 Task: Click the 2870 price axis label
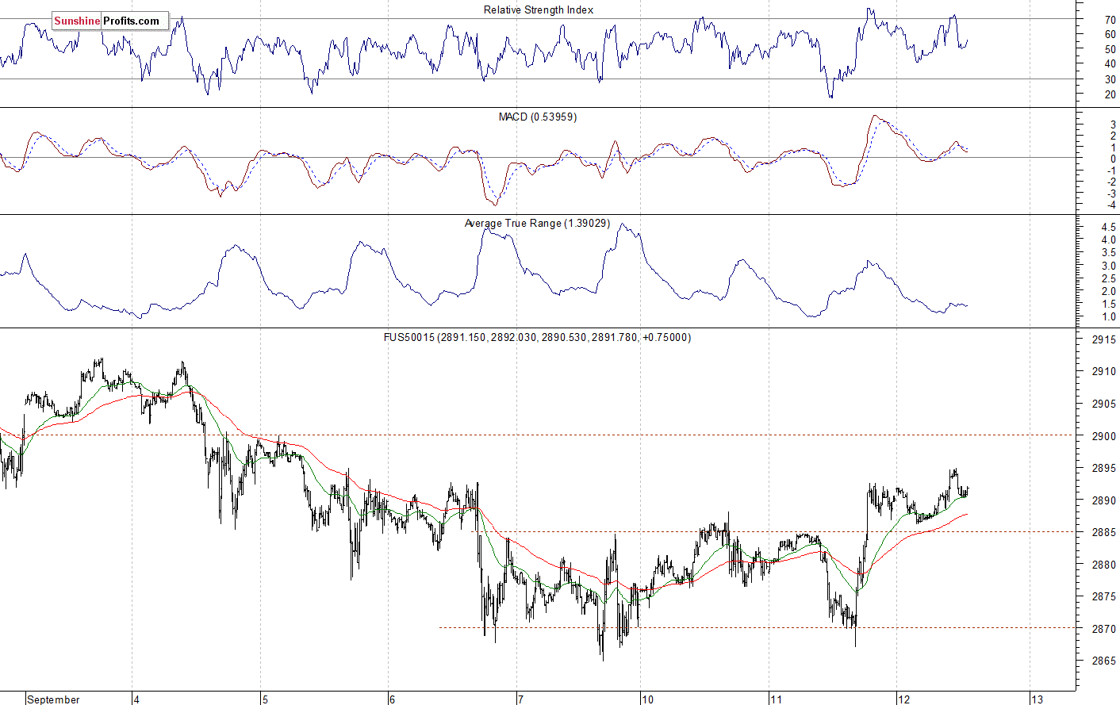[1104, 629]
